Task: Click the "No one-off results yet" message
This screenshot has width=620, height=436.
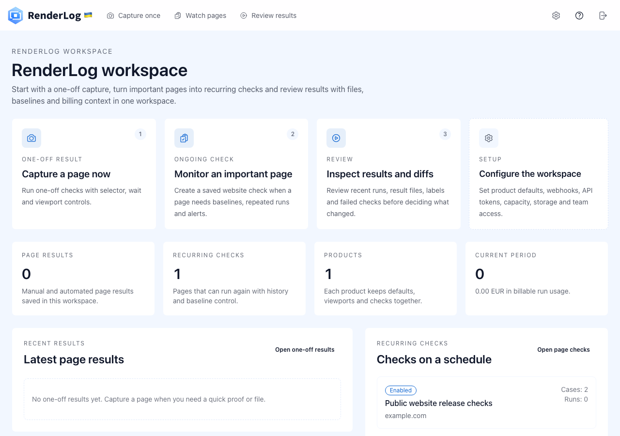Action: [149, 399]
